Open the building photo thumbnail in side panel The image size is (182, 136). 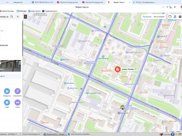11,66
